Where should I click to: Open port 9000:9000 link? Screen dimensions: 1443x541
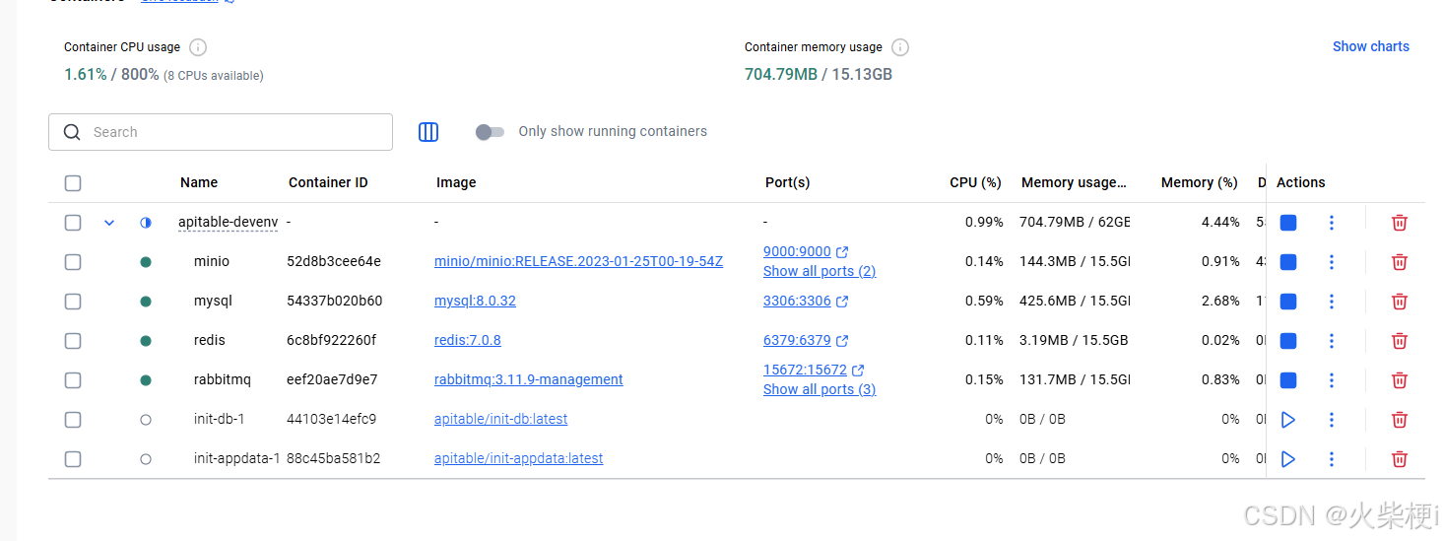pos(797,251)
